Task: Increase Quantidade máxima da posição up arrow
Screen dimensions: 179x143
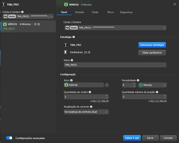Action: tap(165, 96)
